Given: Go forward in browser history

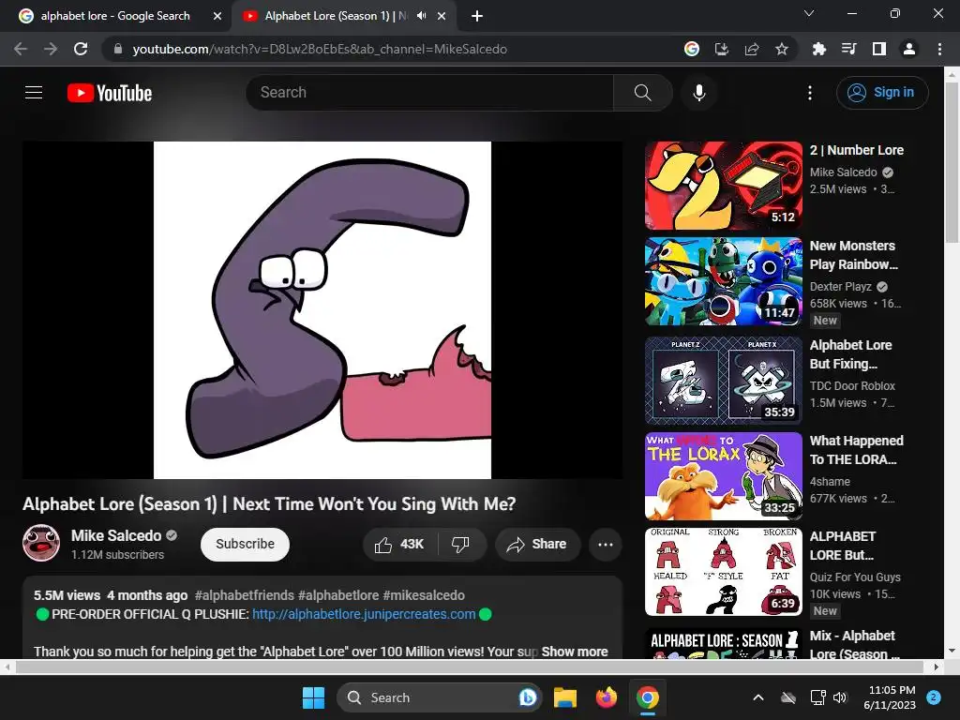Looking at the screenshot, I should [51, 49].
